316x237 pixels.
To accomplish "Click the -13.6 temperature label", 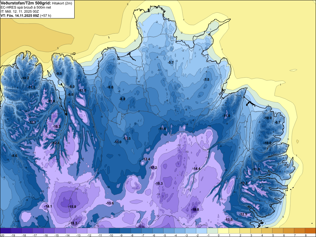I will [110, 203].
